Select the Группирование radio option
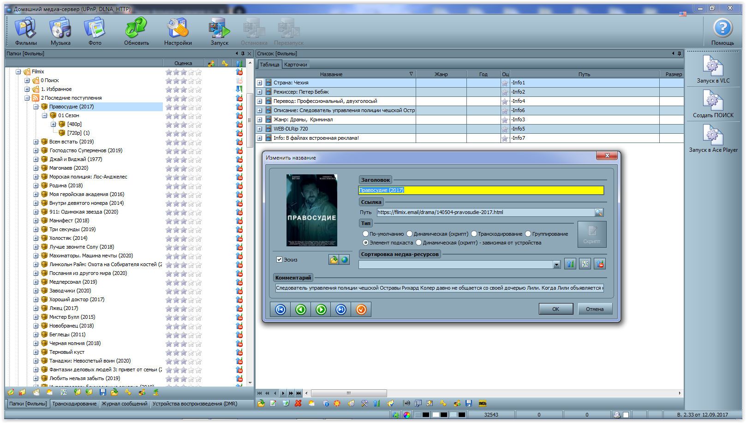This screenshot has height=423, width=746. coord(528,234)
